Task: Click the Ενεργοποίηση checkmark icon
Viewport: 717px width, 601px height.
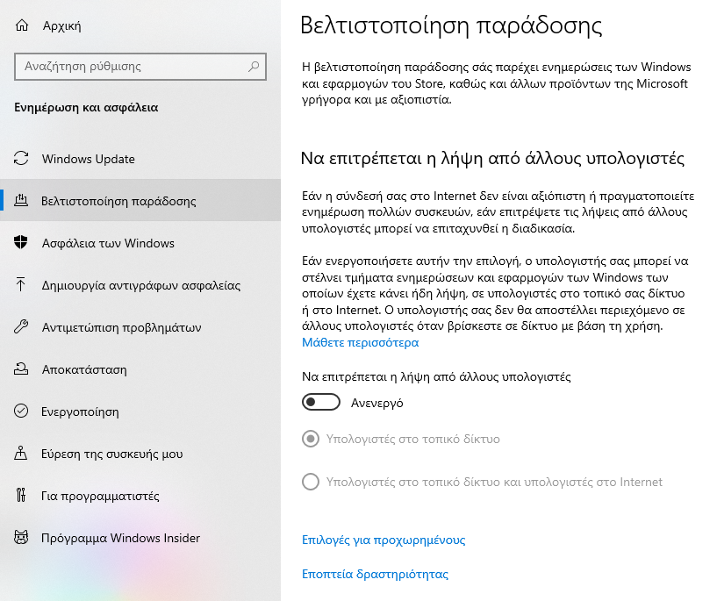Action: [21, 411]
